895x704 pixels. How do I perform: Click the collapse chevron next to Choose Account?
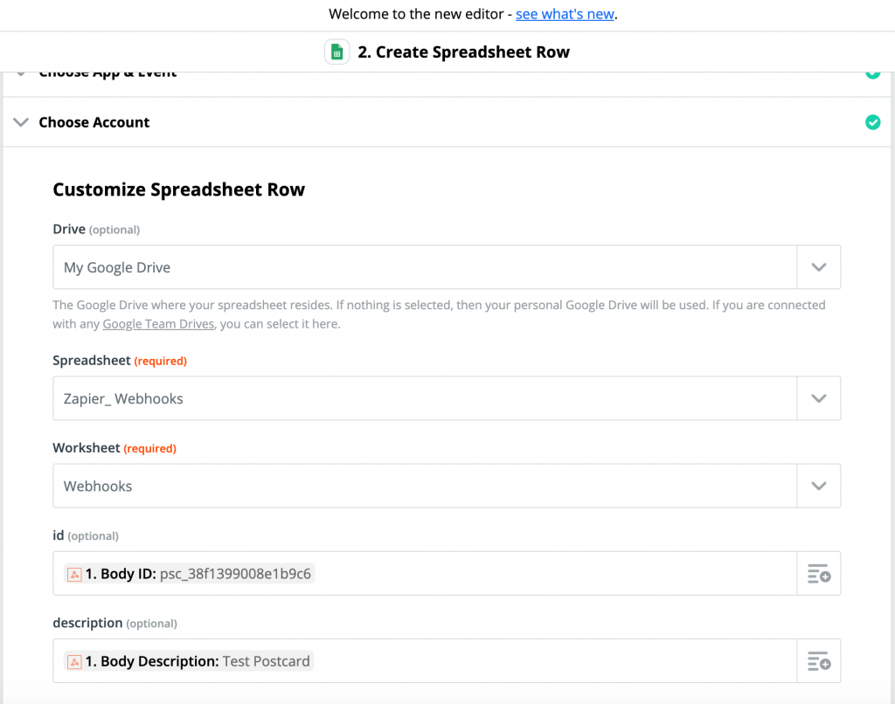pos(21,122)
